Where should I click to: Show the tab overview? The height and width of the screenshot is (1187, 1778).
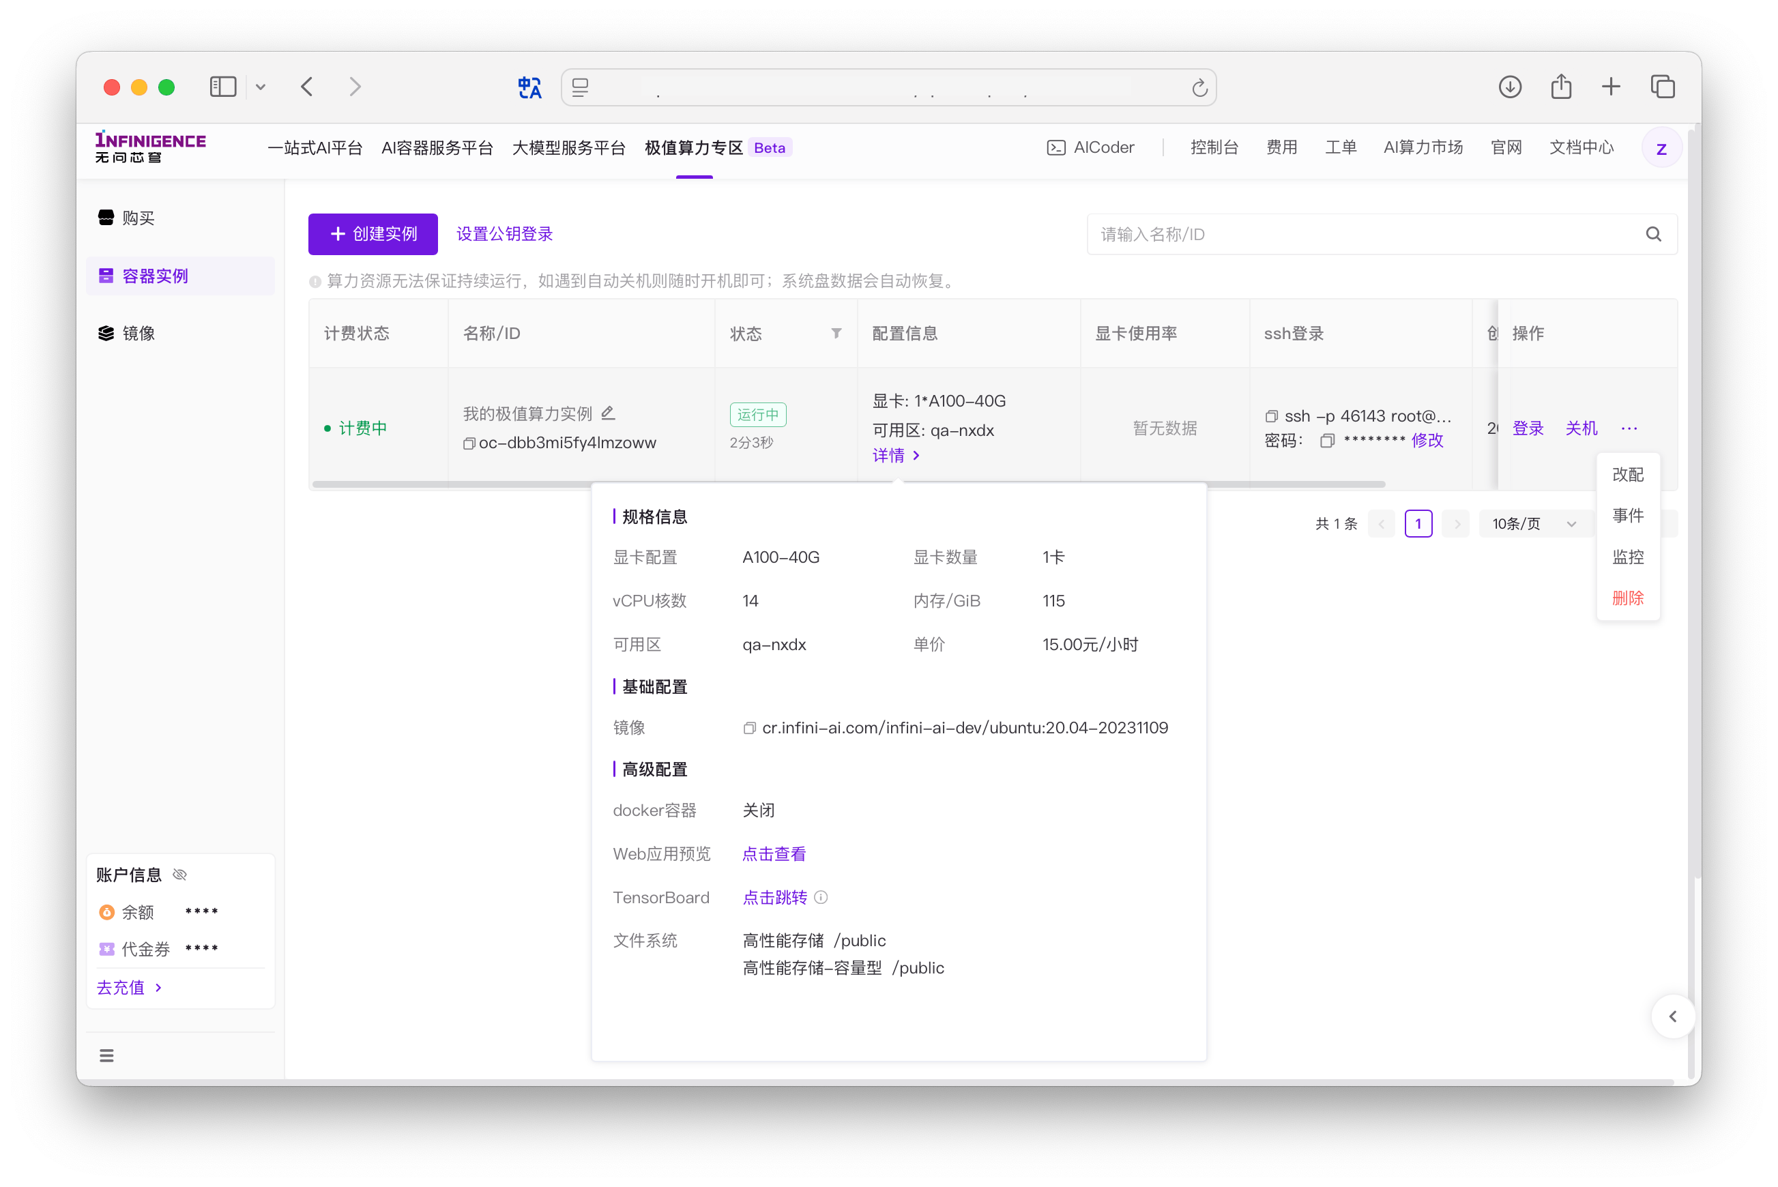tap(1662, 87)
